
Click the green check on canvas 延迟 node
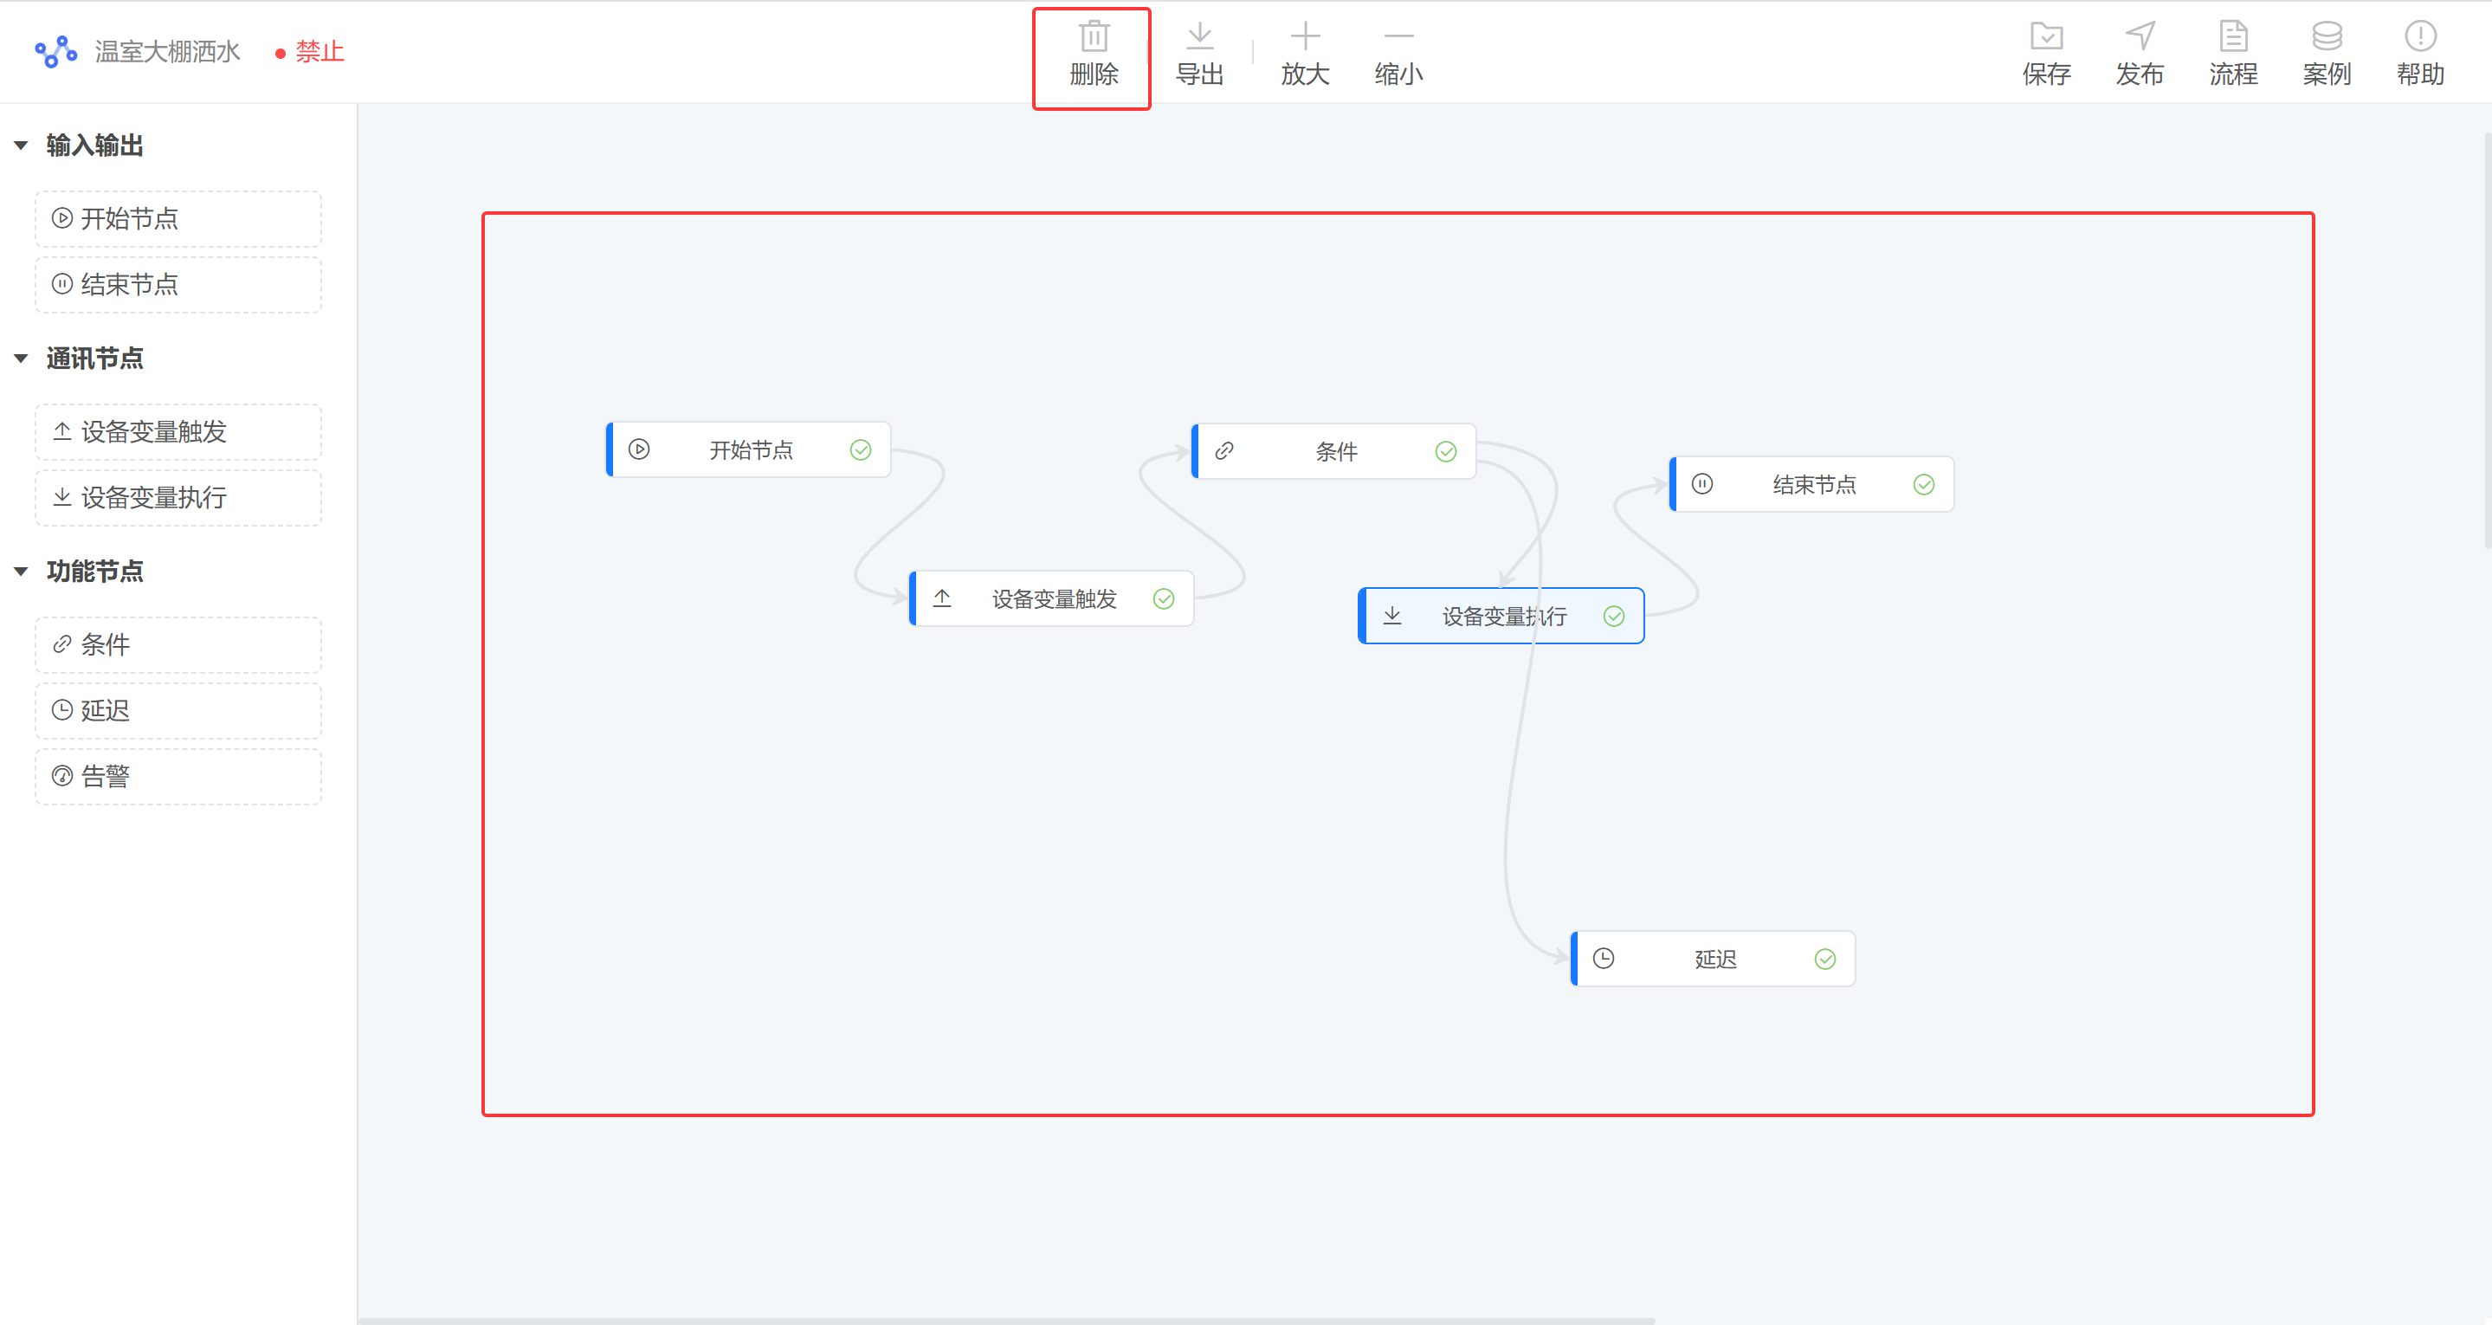click(x=1824, y=960)
